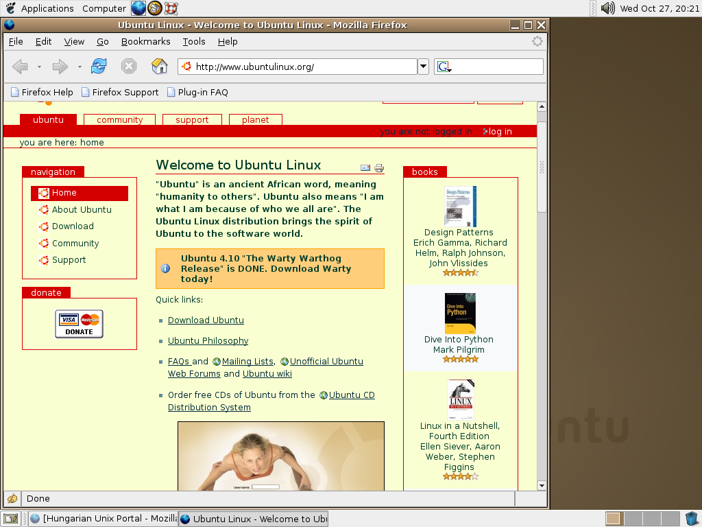Viewport: 702px width, 527px height.
Task: Launch web browser from the top panel globe icon
Action: point(138,8)
